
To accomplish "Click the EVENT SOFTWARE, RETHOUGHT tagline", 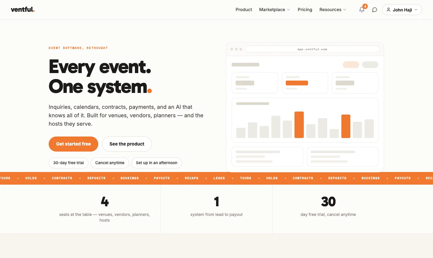I will tap(78, 48).
